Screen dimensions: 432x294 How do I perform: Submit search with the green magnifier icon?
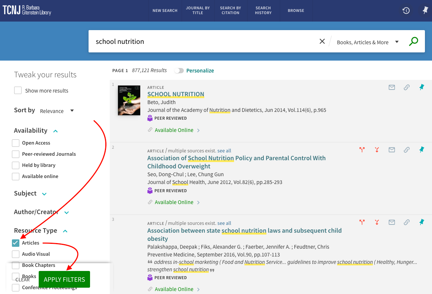(x=413, y=41)
